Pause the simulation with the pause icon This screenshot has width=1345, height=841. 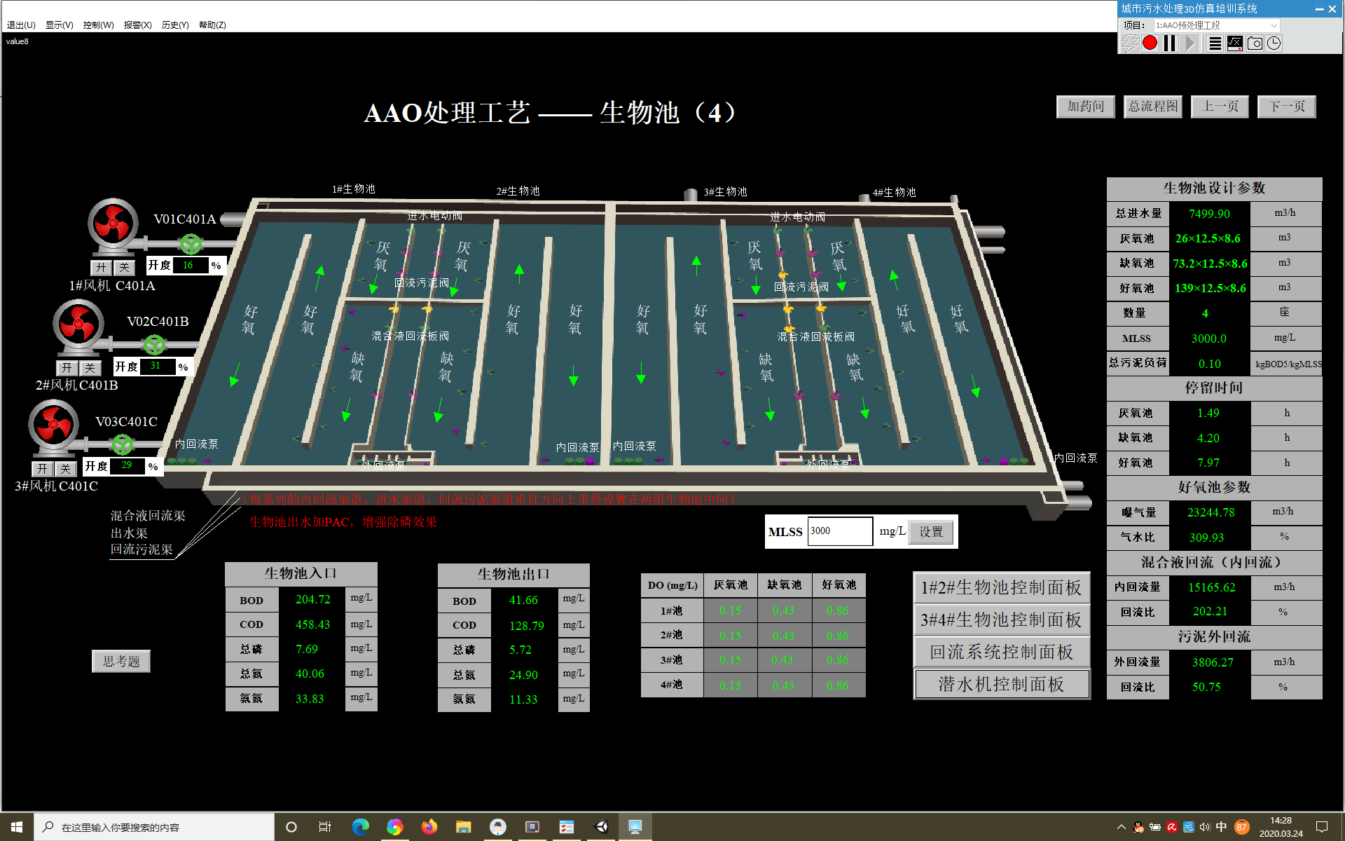click(1169, 43)
